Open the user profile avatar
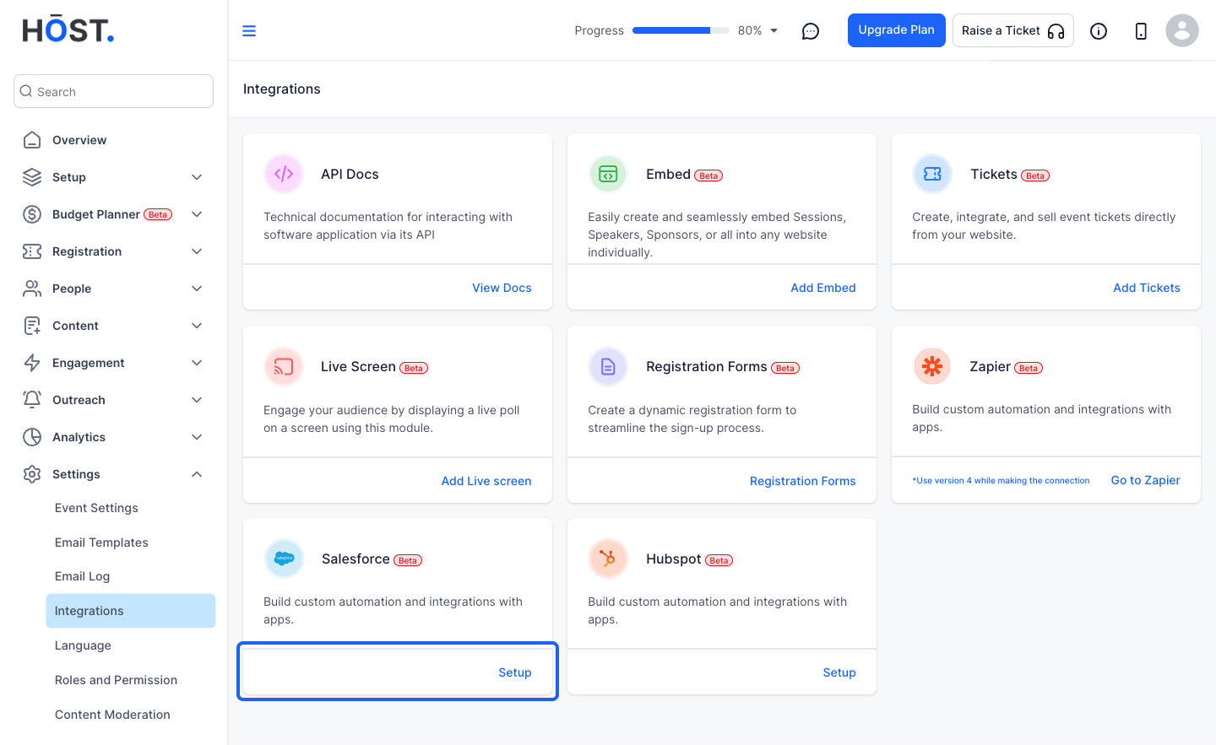Screen dimensions: 1216x745 1182,30
